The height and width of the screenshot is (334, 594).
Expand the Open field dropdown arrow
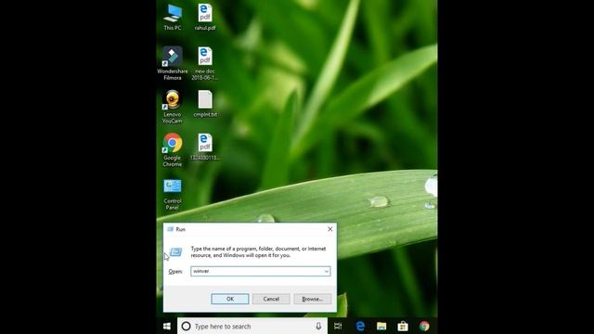326,271
